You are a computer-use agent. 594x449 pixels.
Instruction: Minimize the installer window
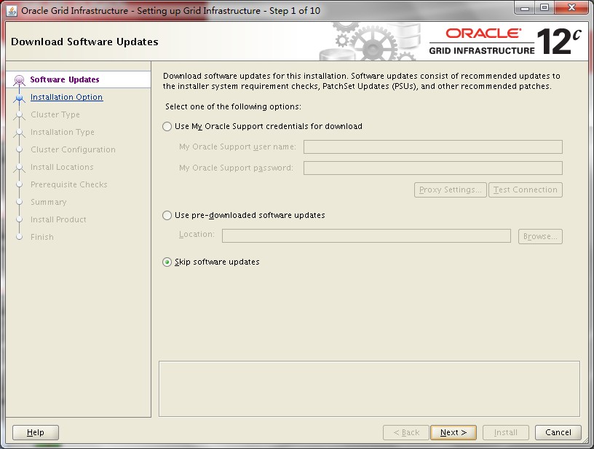coord(525,8)
